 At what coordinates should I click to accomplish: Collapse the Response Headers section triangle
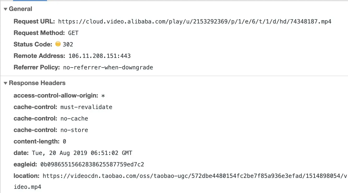5,83
